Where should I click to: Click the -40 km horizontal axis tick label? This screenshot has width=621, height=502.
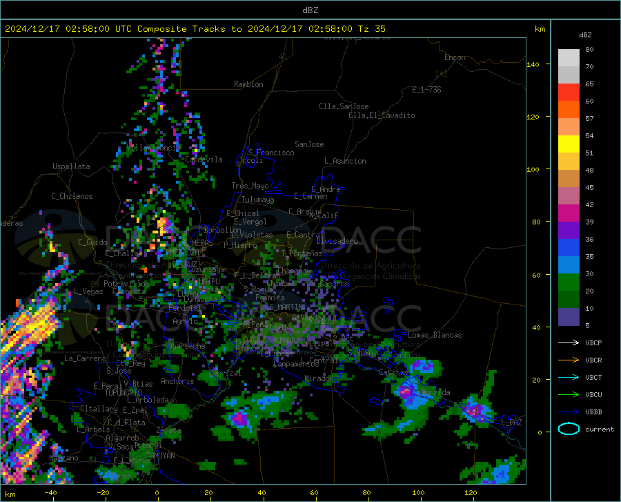click(50, 493)
